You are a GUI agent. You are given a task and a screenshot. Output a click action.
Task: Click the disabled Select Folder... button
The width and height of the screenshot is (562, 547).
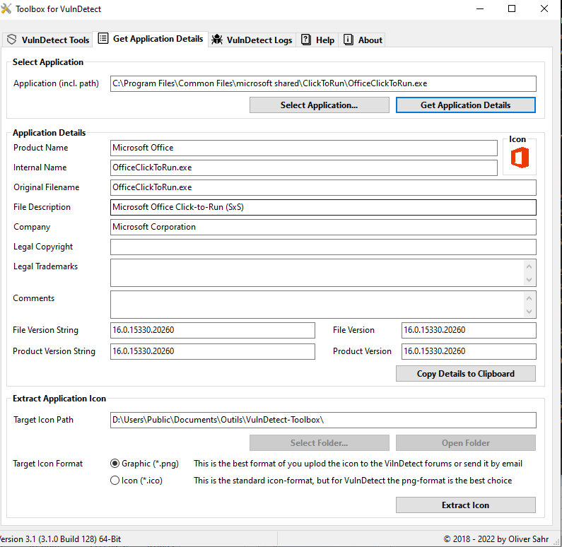[320, 443]
